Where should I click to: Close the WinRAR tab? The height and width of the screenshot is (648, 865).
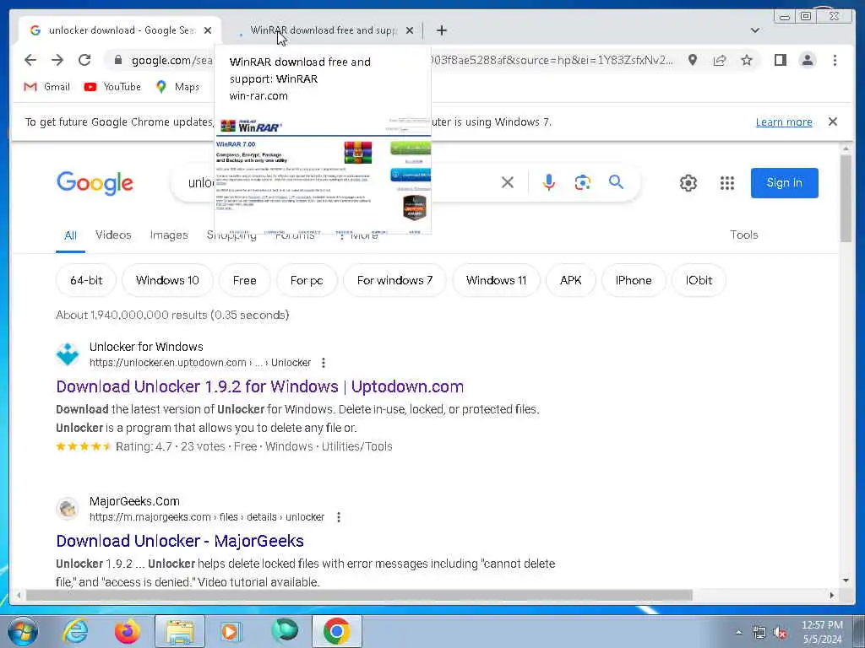click(410, 30)
